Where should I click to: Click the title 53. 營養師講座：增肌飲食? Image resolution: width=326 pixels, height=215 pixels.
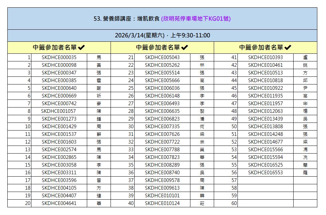pyautogui.click(x=127, y=19)
